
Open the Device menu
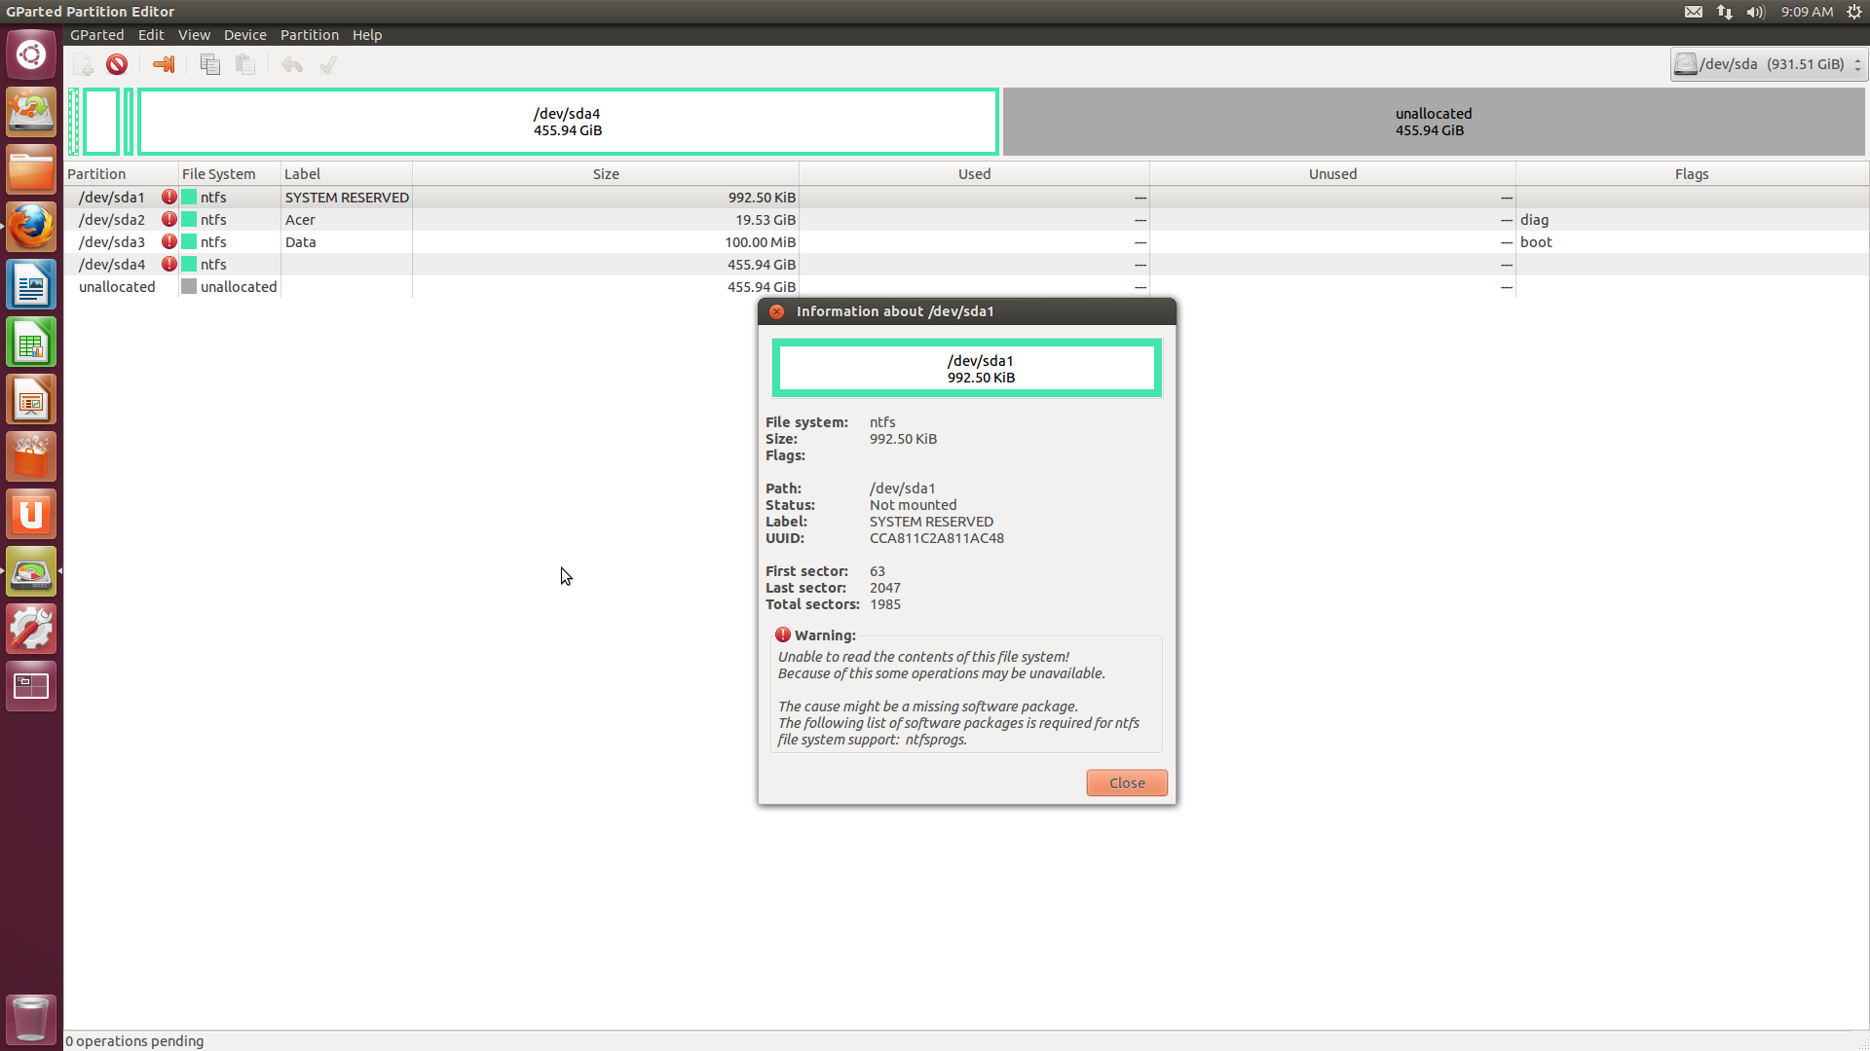tap(244, 35)
